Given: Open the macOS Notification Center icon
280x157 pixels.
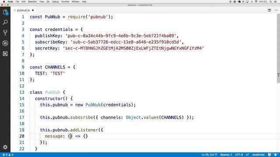Looking at the screenshot, I should coord(276,2).
